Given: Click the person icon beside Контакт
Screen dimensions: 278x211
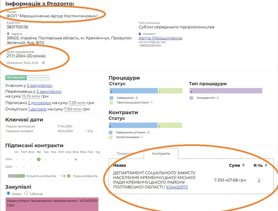Looking at the screenshot, I should [140, 34].
